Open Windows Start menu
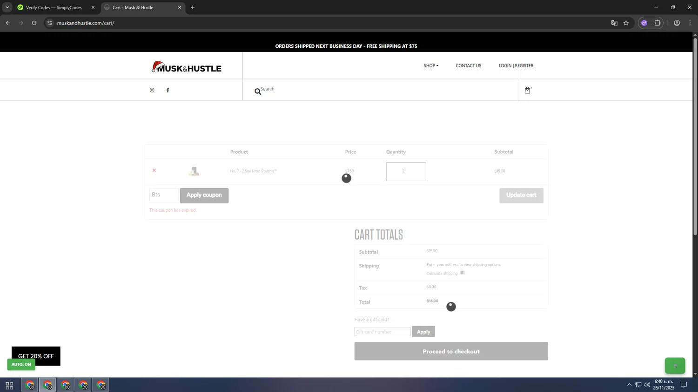Screen dimensions: 698x392 (9, 385)
